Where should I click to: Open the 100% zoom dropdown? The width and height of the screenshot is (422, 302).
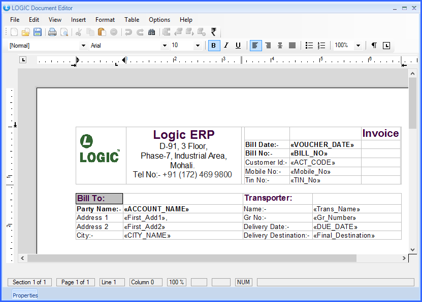358,46
